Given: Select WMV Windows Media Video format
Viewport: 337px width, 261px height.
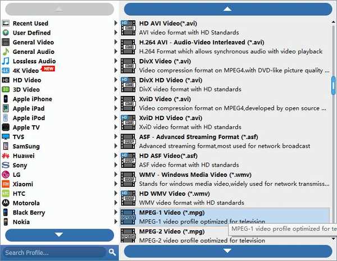Looking at the screenshot, I should pyautogui.click(x=225, y=179).
